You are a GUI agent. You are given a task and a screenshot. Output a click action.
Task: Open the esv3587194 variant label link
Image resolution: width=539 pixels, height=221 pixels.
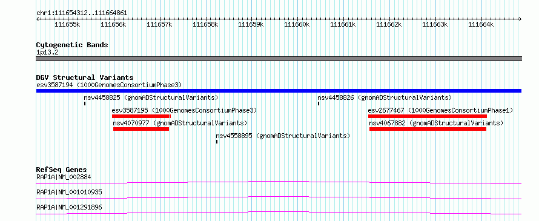[x=109, y=85]
